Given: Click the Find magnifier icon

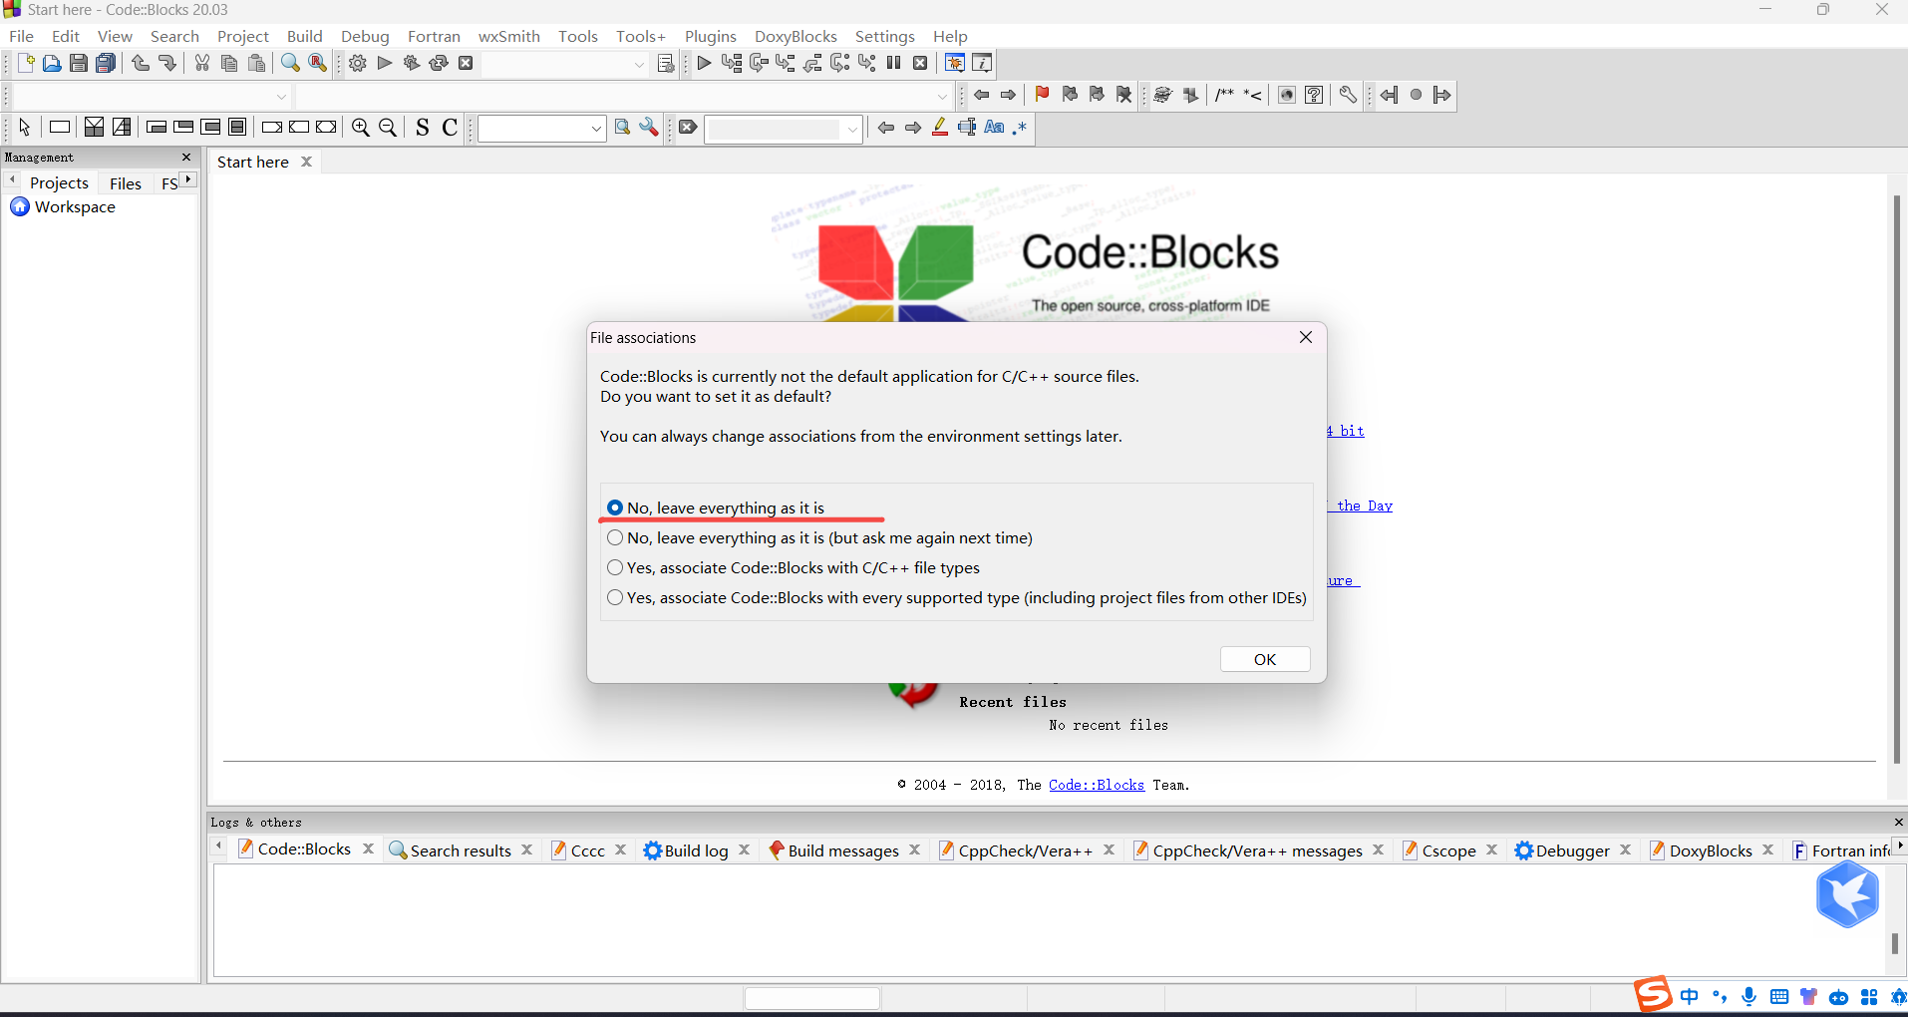Looking at the screenshot, I should [290, 63].
